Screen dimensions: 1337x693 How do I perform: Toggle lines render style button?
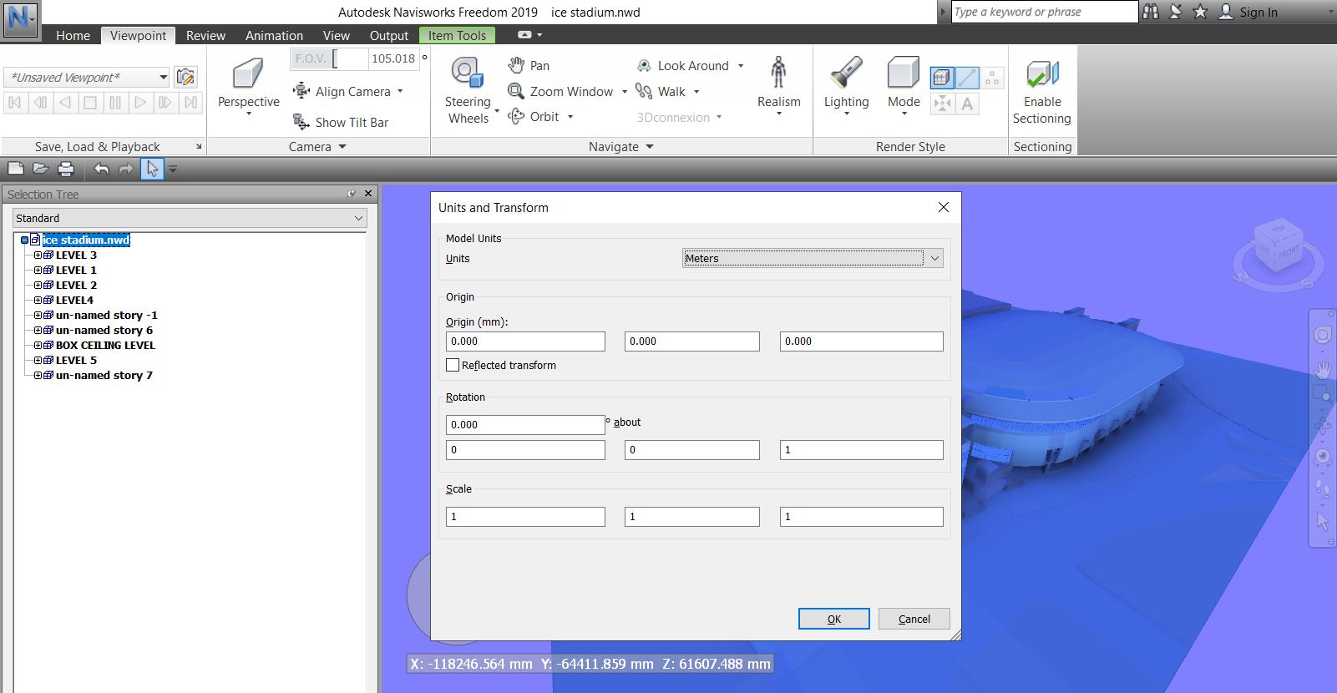967,78
